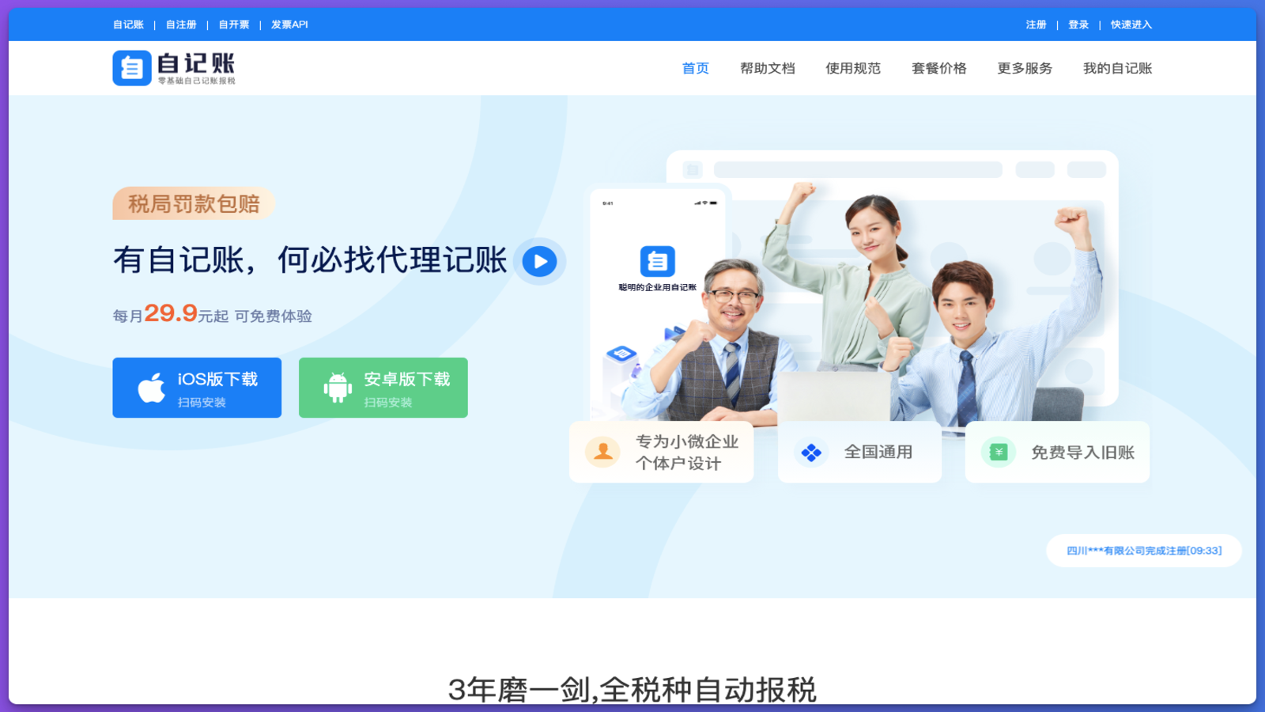This screenshot has height=712, width=1265.
Task: Click the 3年磨一剑,全税种自动报税 heading
Action: (632, 690)
